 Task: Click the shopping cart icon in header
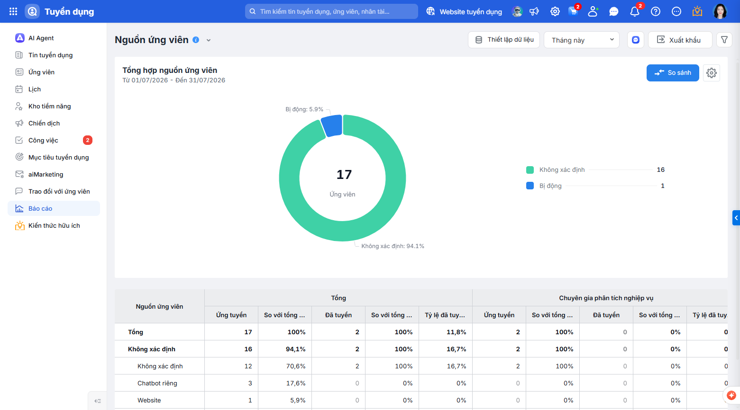(x=573, y=11)
